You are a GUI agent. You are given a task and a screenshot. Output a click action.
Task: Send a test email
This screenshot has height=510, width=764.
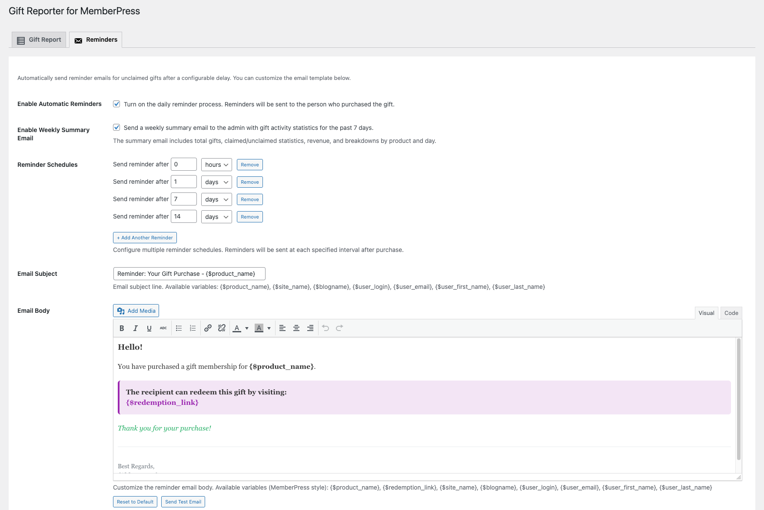(x=183, y=501)
